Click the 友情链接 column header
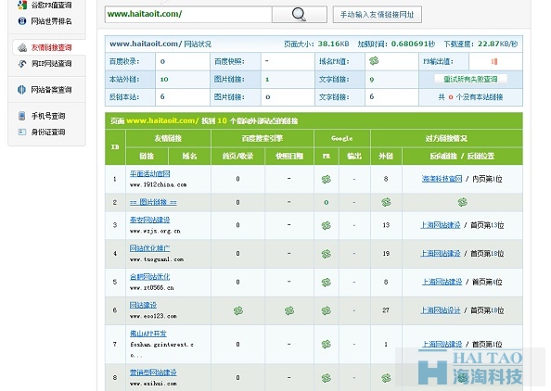The image size is (551, 391). [x=168, y=138]
